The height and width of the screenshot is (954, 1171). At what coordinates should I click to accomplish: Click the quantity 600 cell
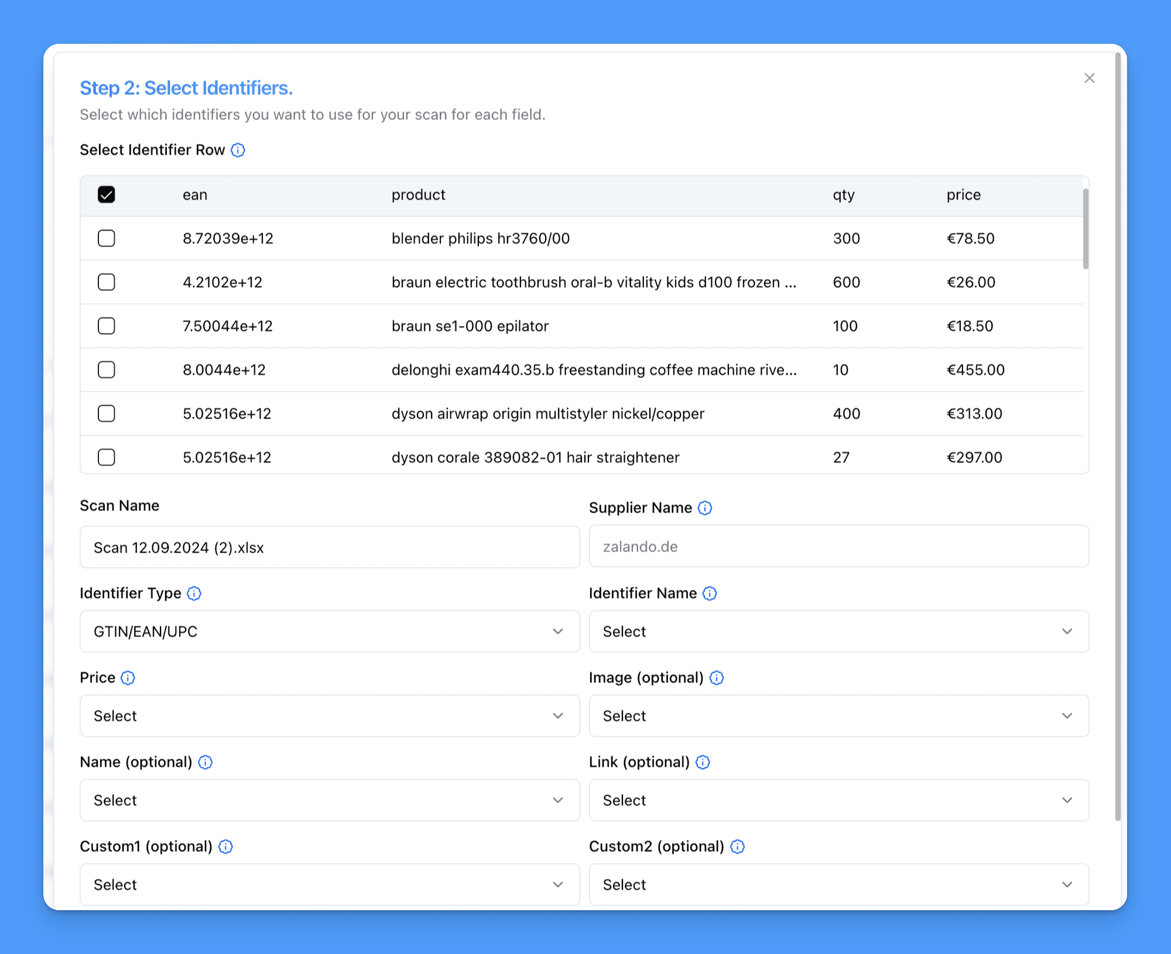[847, 283]
